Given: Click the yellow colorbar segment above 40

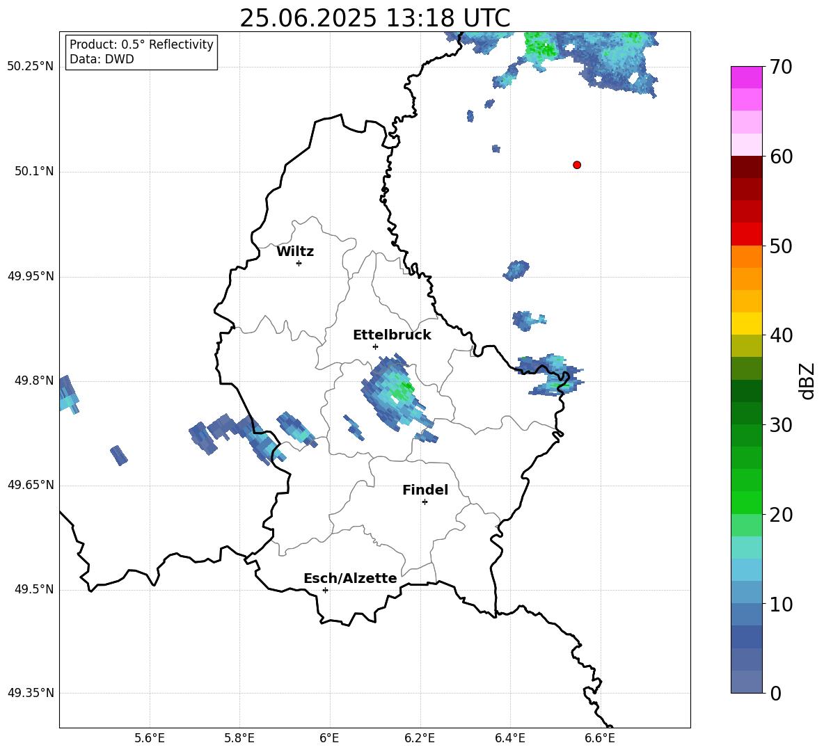Looking at the screenshot, I should (x=747, y=323).
